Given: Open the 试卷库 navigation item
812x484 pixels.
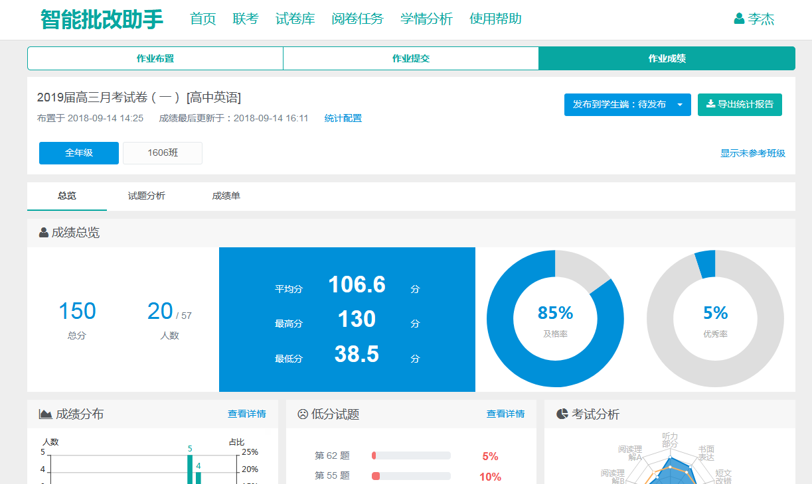Looking at the screenshot, I should (295, 19).
